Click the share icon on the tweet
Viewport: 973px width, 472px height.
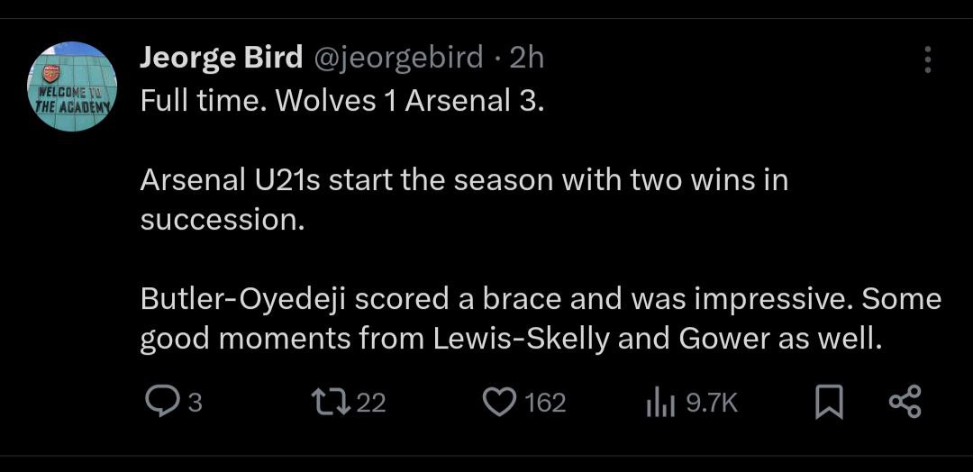coord(905,402)
